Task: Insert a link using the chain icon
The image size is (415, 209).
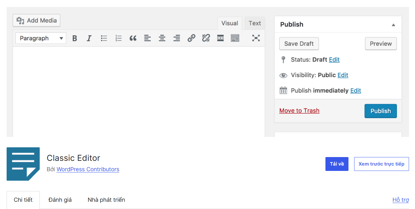Action: tap(191, 38)
